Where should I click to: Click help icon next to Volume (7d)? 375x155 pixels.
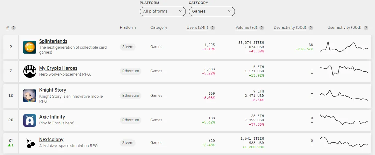262,28
